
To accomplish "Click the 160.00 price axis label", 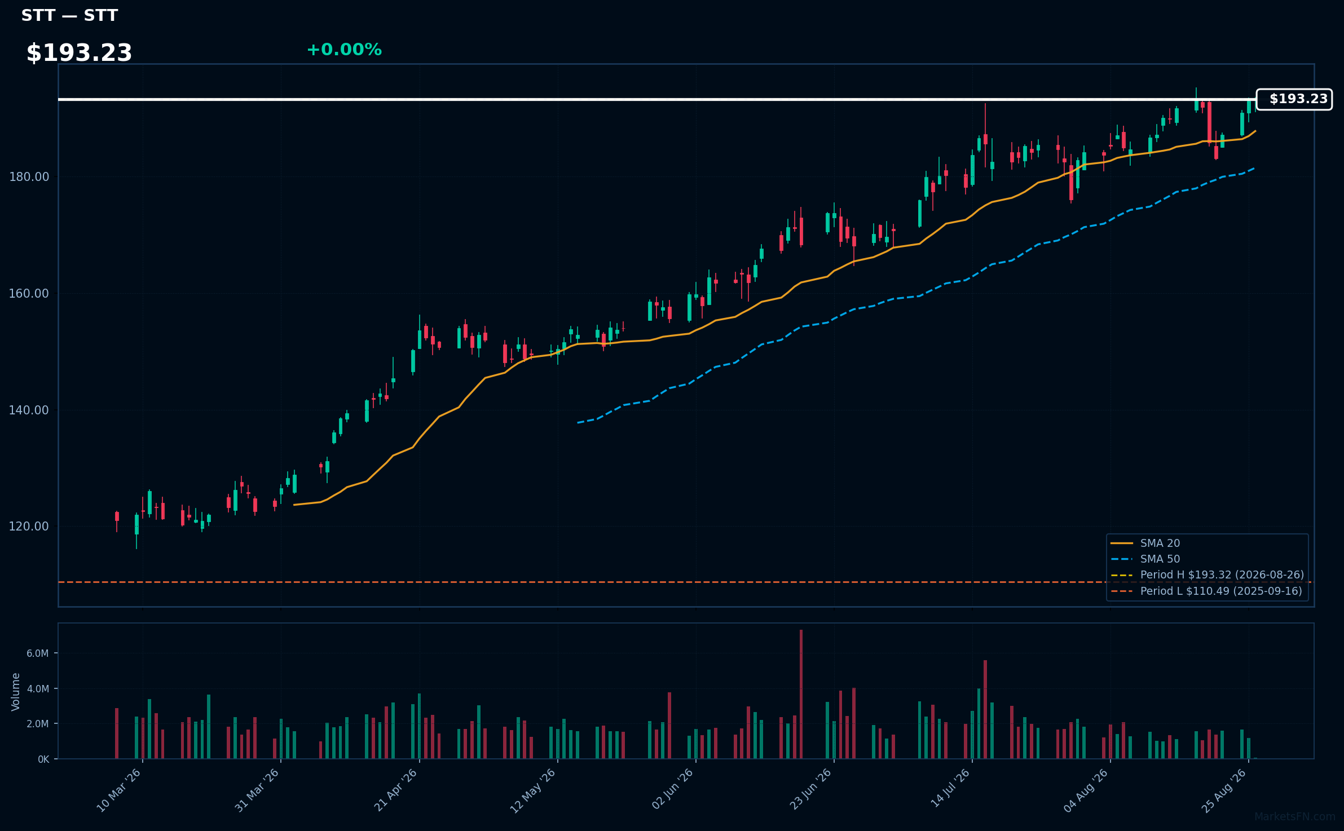I will tap(29, 294).
